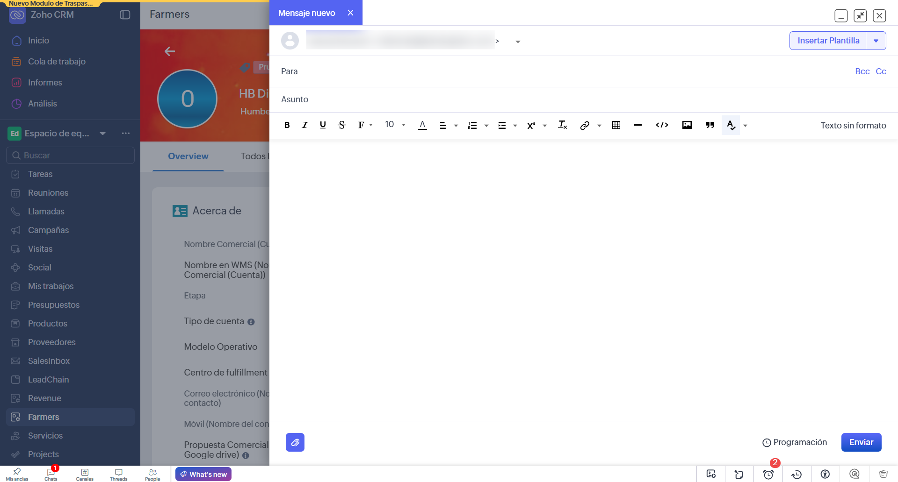Insert an image icon
Viewport: 898px width, 482px height.
click(x=687, y=125)
